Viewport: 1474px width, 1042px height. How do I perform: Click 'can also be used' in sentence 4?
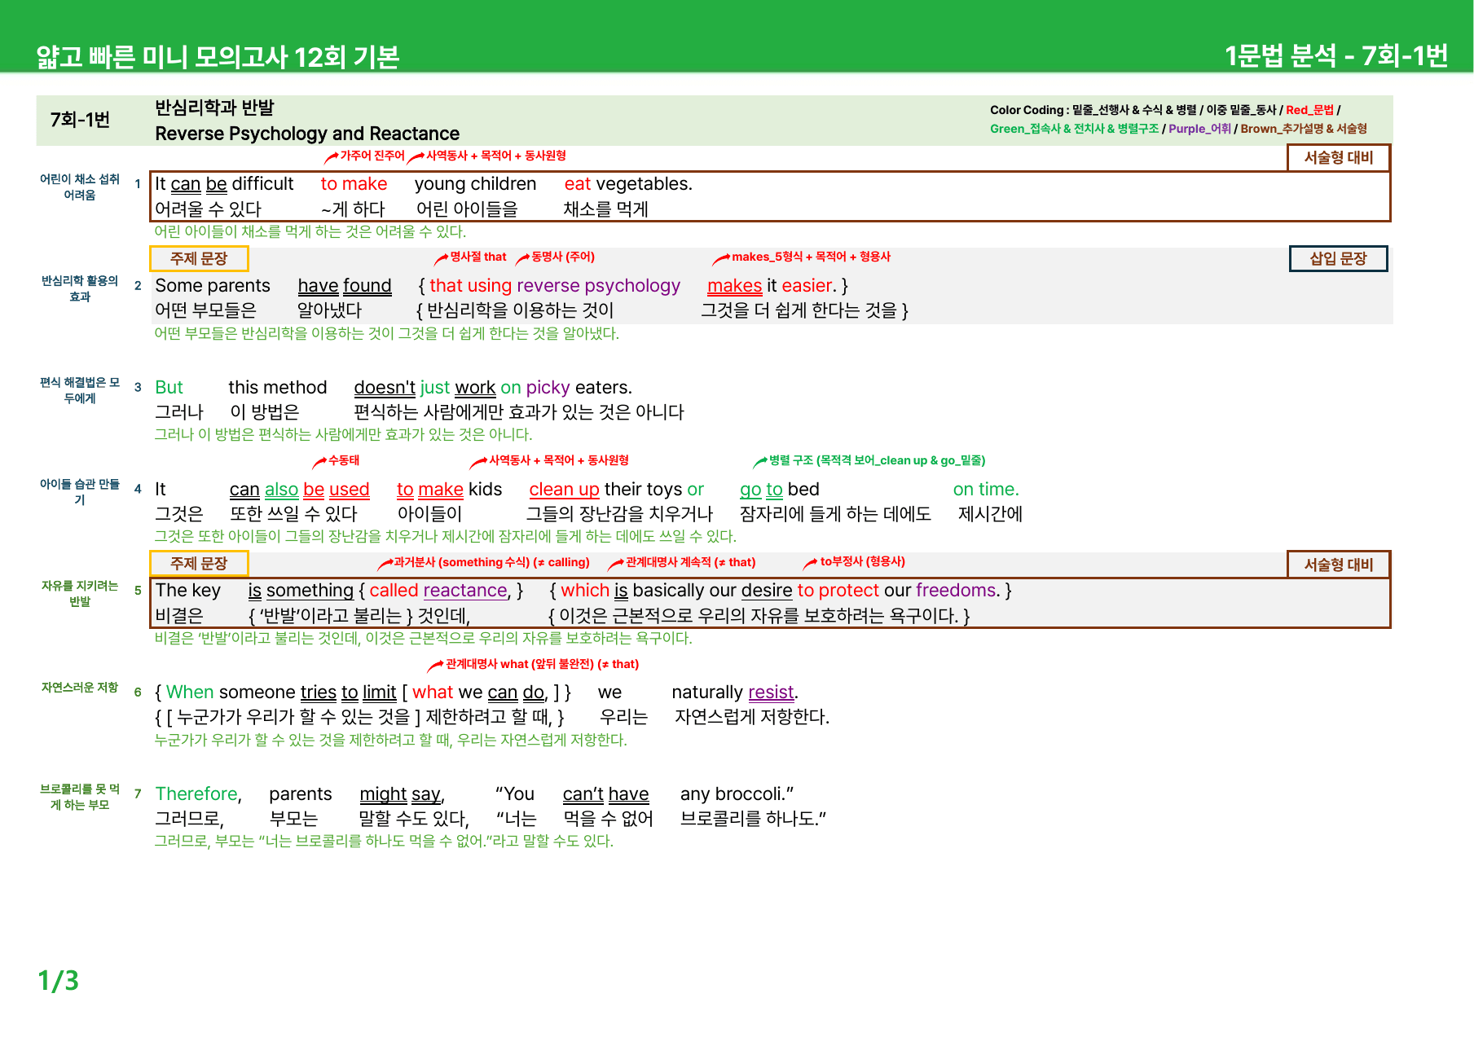[x=300, y=490]
